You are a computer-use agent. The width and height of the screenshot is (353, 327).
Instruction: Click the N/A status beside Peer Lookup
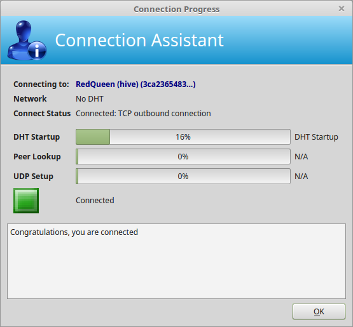[301, 156]
